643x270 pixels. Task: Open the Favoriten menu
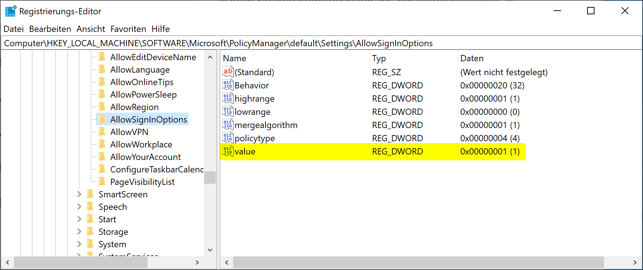pos(128,29)
